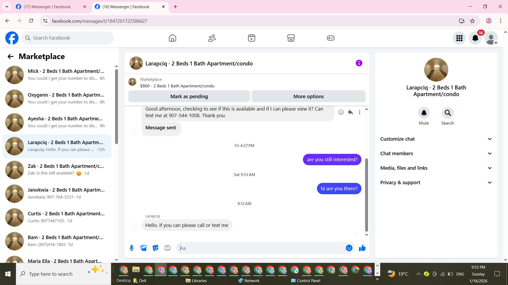This screenshot has height=285, width=508.
Task: Open the Marketplace icon in top navigation
Action: 291,38
